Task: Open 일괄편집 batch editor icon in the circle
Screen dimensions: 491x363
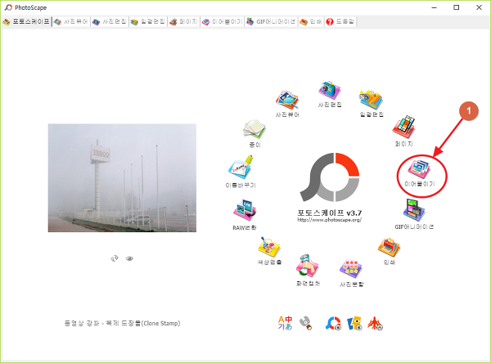Action: 372,100
